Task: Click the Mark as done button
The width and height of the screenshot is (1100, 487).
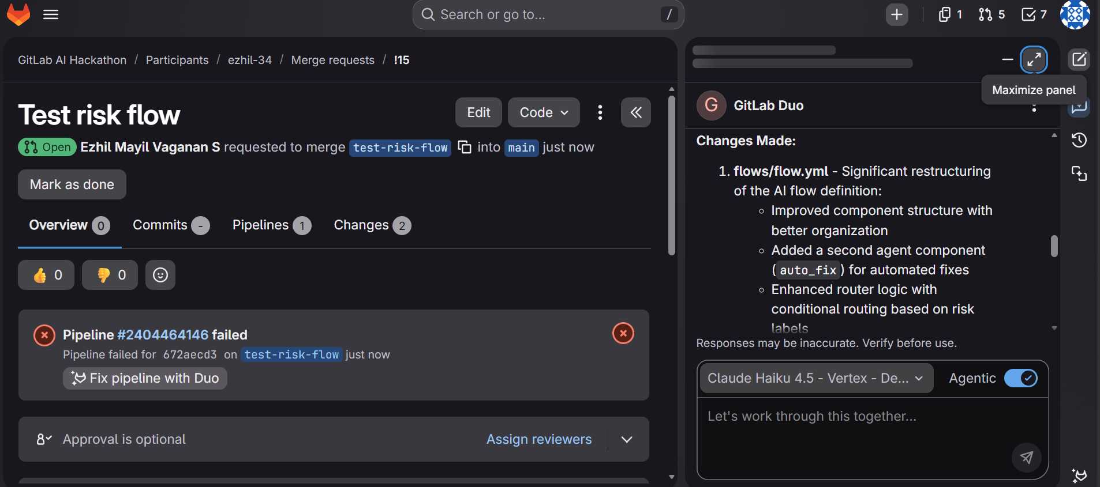Action: (x=72, y=184)
